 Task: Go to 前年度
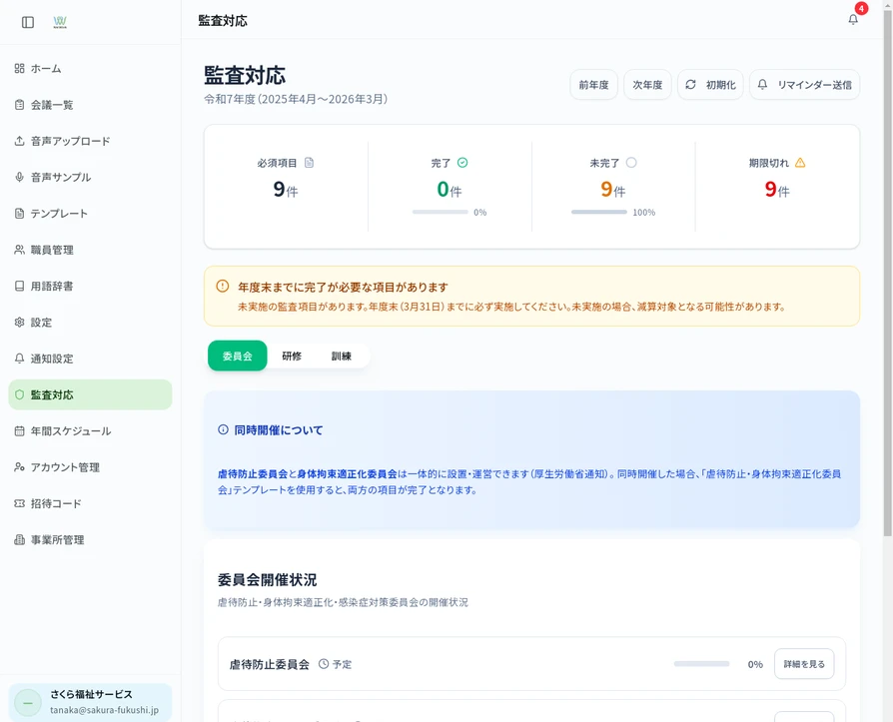click(594, 85)
